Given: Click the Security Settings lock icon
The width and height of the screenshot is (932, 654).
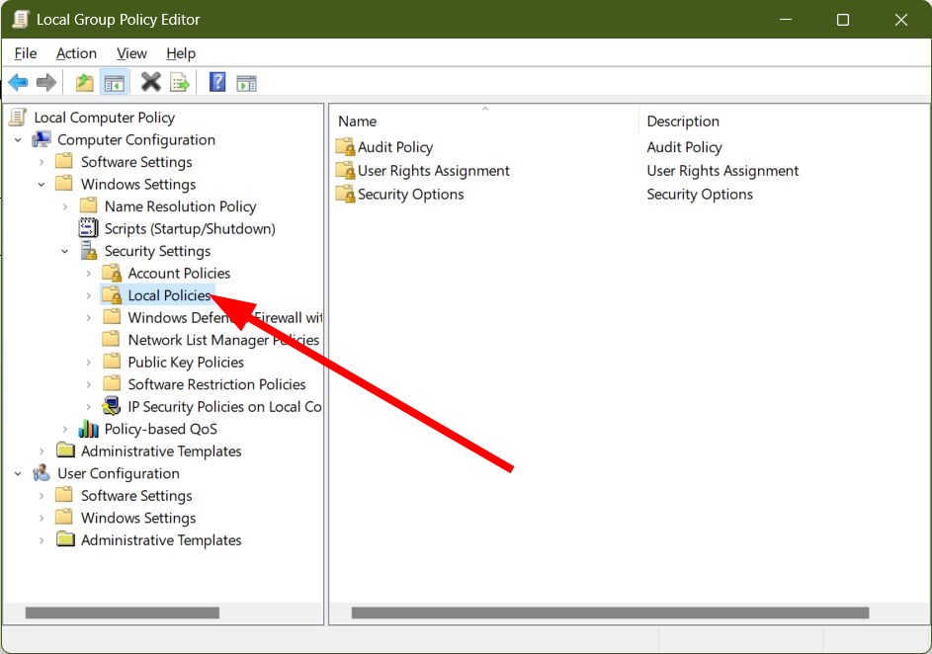Looking at the screenshot, I should tap(89, 251).
